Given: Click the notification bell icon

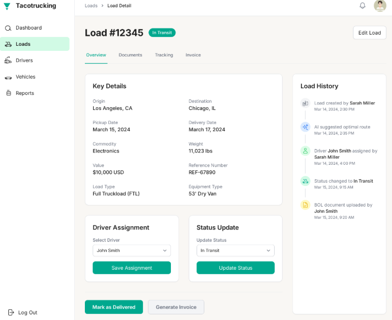Looking at the screenshot, I should [x=362, y=6].
